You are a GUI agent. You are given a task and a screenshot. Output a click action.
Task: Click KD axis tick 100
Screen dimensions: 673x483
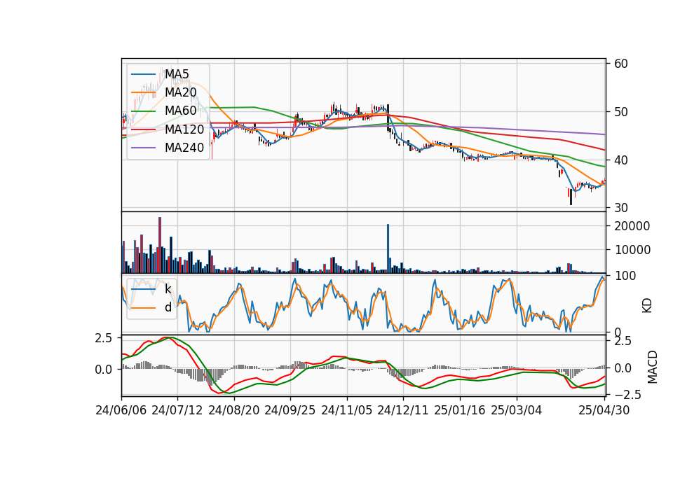coord(625,276)
